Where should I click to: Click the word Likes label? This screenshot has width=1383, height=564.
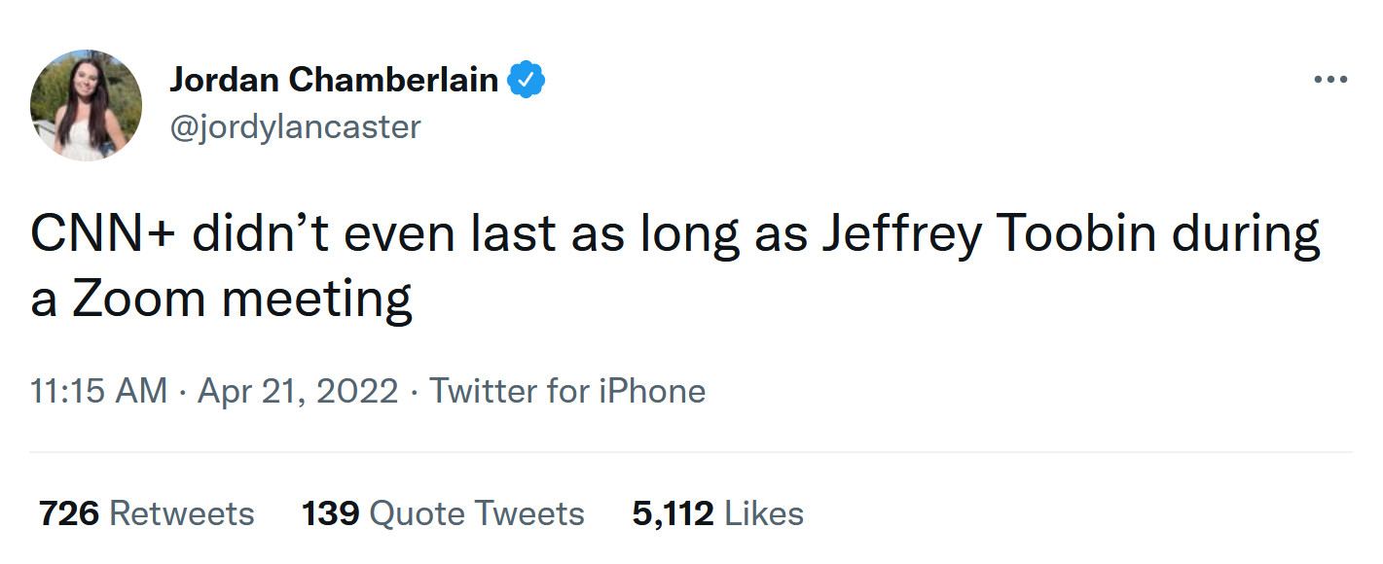point(764,513)
